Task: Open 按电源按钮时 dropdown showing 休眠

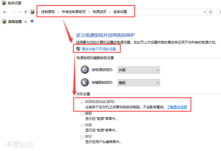Action: click(x=139, y=70)
